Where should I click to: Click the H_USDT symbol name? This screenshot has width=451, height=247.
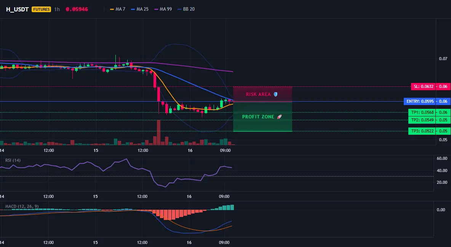(17, 9)
